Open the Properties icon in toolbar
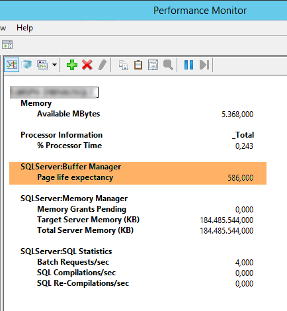The height and width of the screenshot is (311, 287). click(153, 65)
